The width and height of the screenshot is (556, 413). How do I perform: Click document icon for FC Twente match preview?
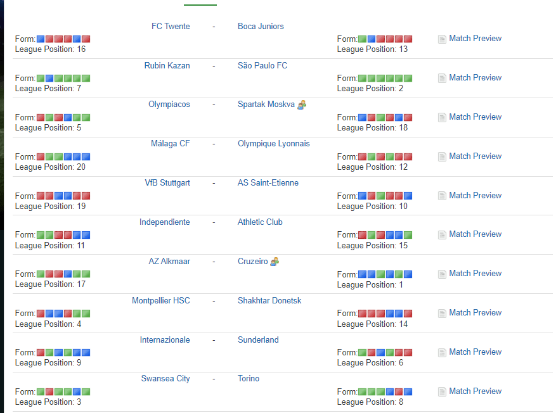(442, 39)
